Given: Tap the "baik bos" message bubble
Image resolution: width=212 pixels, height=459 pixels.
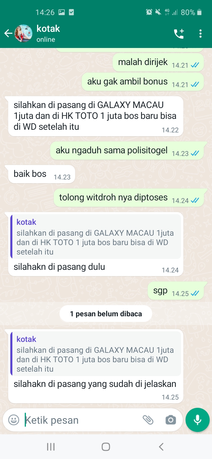Looking at the screenshot, I should click(x=42, y=174).
